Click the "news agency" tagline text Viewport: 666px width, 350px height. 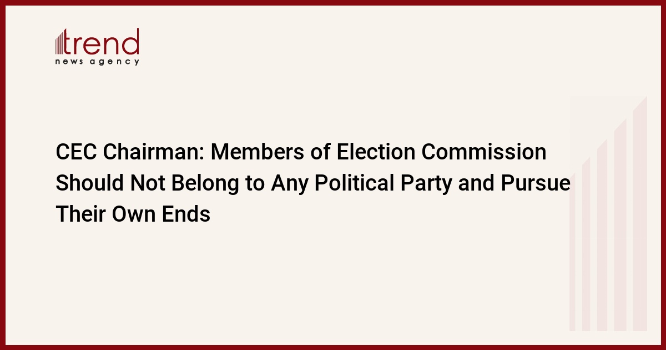pos(97,62)
